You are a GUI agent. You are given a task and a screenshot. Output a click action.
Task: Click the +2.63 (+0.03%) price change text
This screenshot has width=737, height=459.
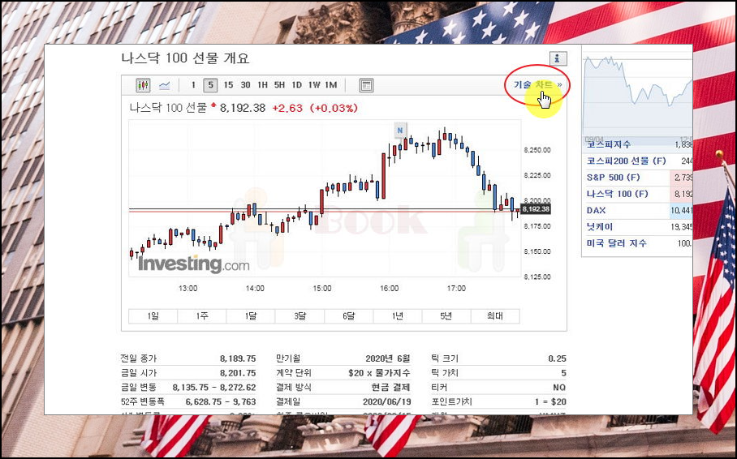tap(315, 108)
